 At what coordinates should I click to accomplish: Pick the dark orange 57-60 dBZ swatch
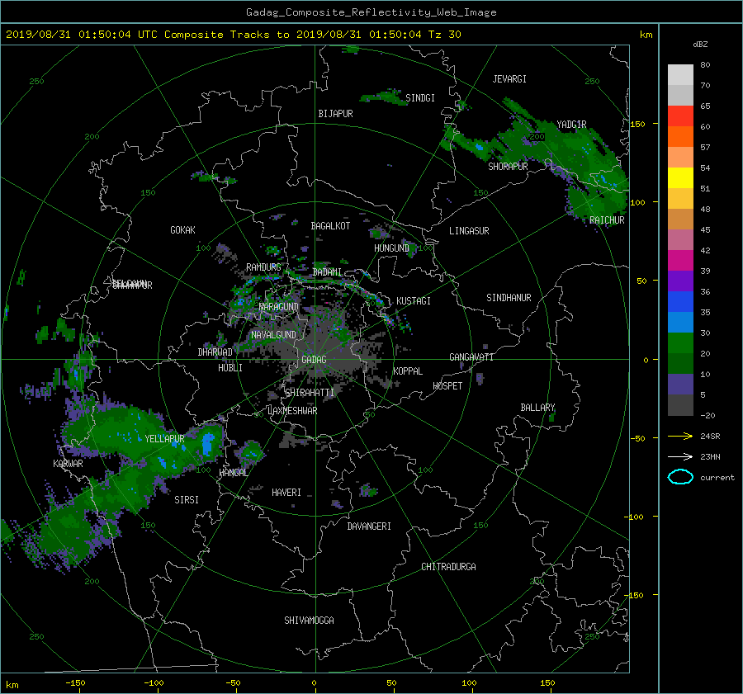pos(680,136)
